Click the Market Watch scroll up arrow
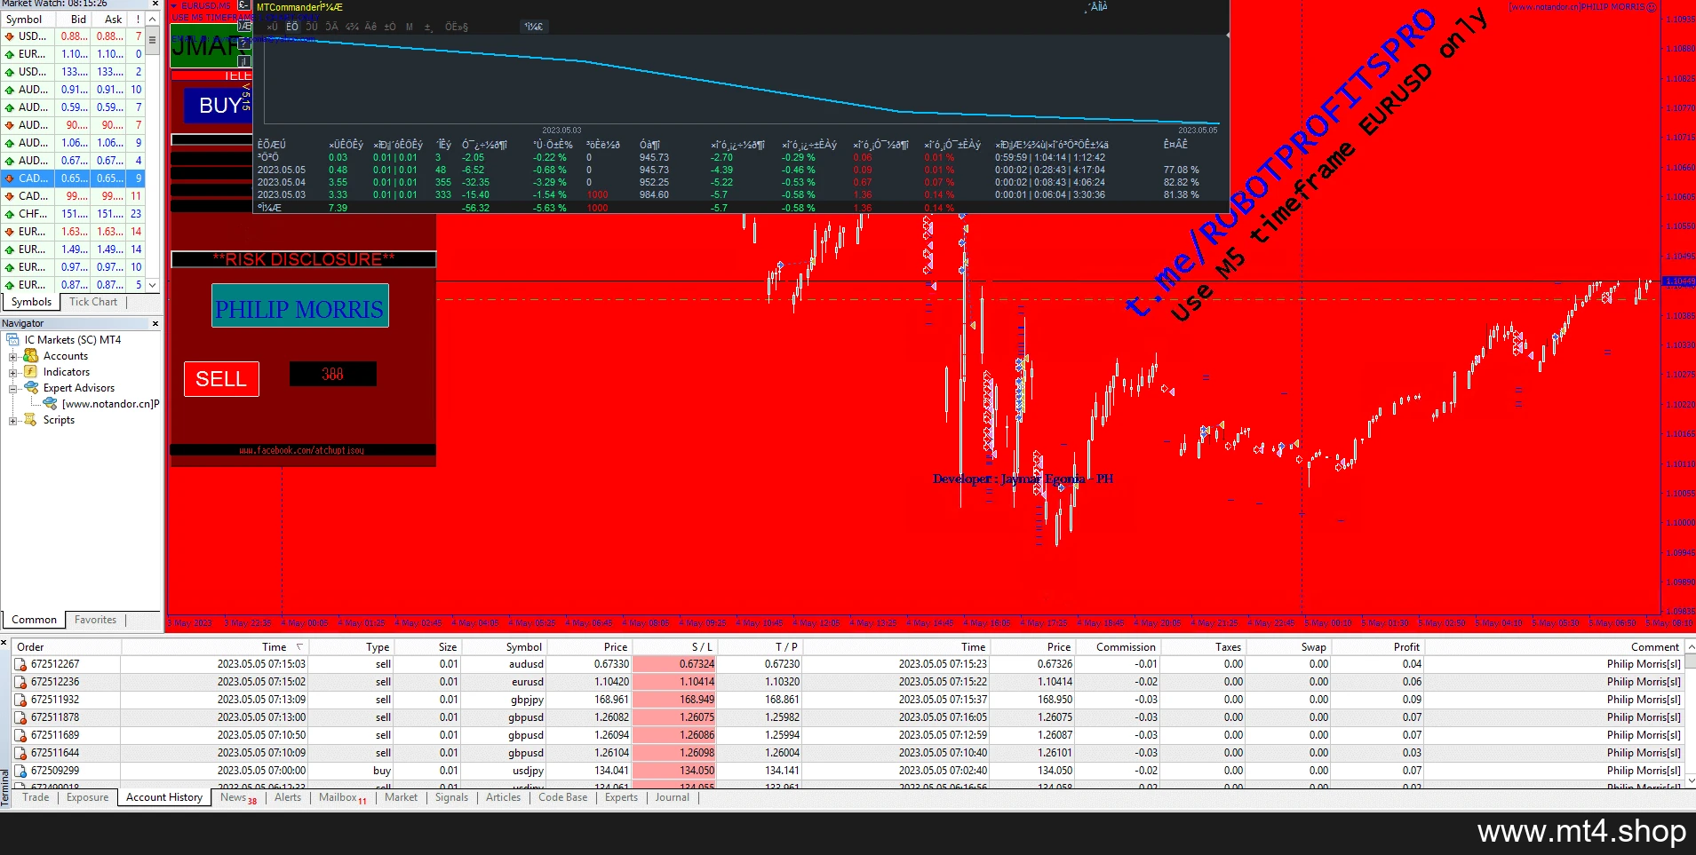The height and width of the screenshot is (855, 1696). pos(153,20)
